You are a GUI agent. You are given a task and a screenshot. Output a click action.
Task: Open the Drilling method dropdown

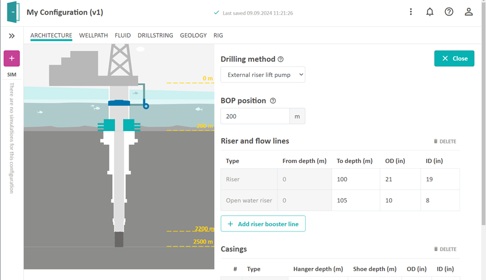point(263,75)
